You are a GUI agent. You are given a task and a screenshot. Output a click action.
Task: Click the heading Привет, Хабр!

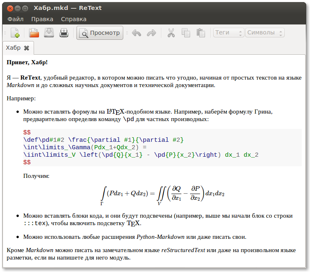(27, 63)
